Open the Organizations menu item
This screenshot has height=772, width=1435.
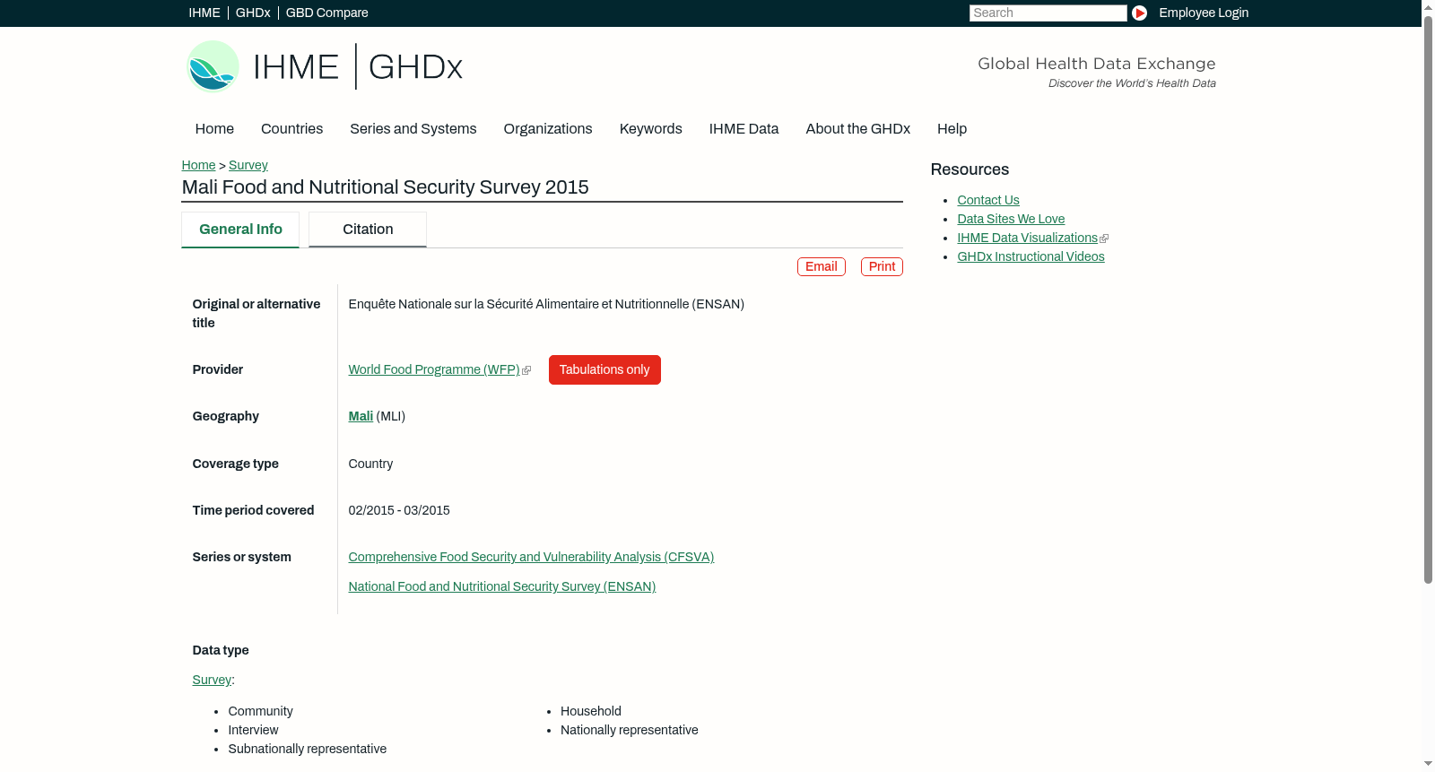(548, 129)
